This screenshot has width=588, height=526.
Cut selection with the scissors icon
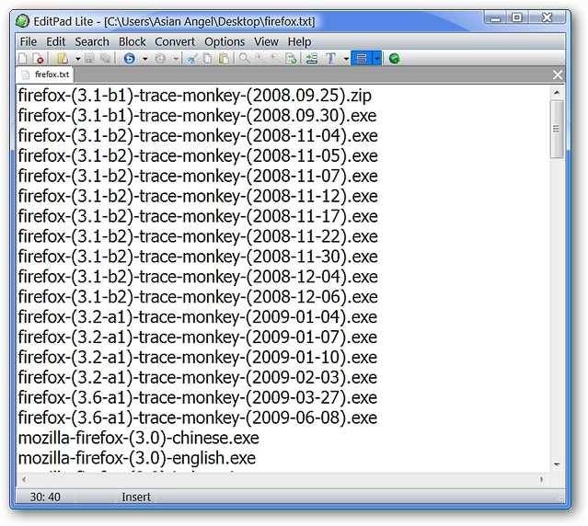click(191, 59)
